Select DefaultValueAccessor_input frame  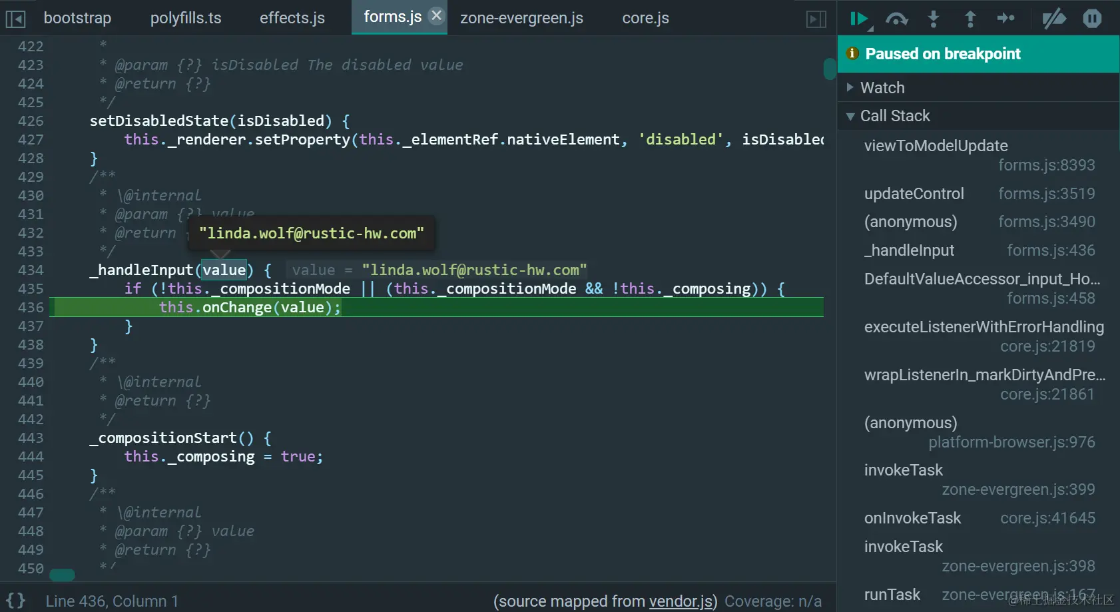coord(978,288)
